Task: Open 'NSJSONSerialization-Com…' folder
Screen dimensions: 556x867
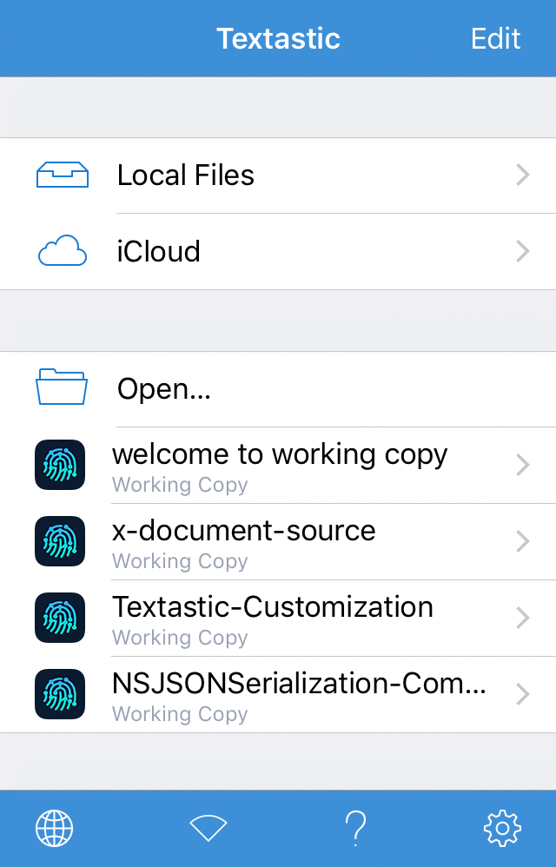Action: coord(278,694)
